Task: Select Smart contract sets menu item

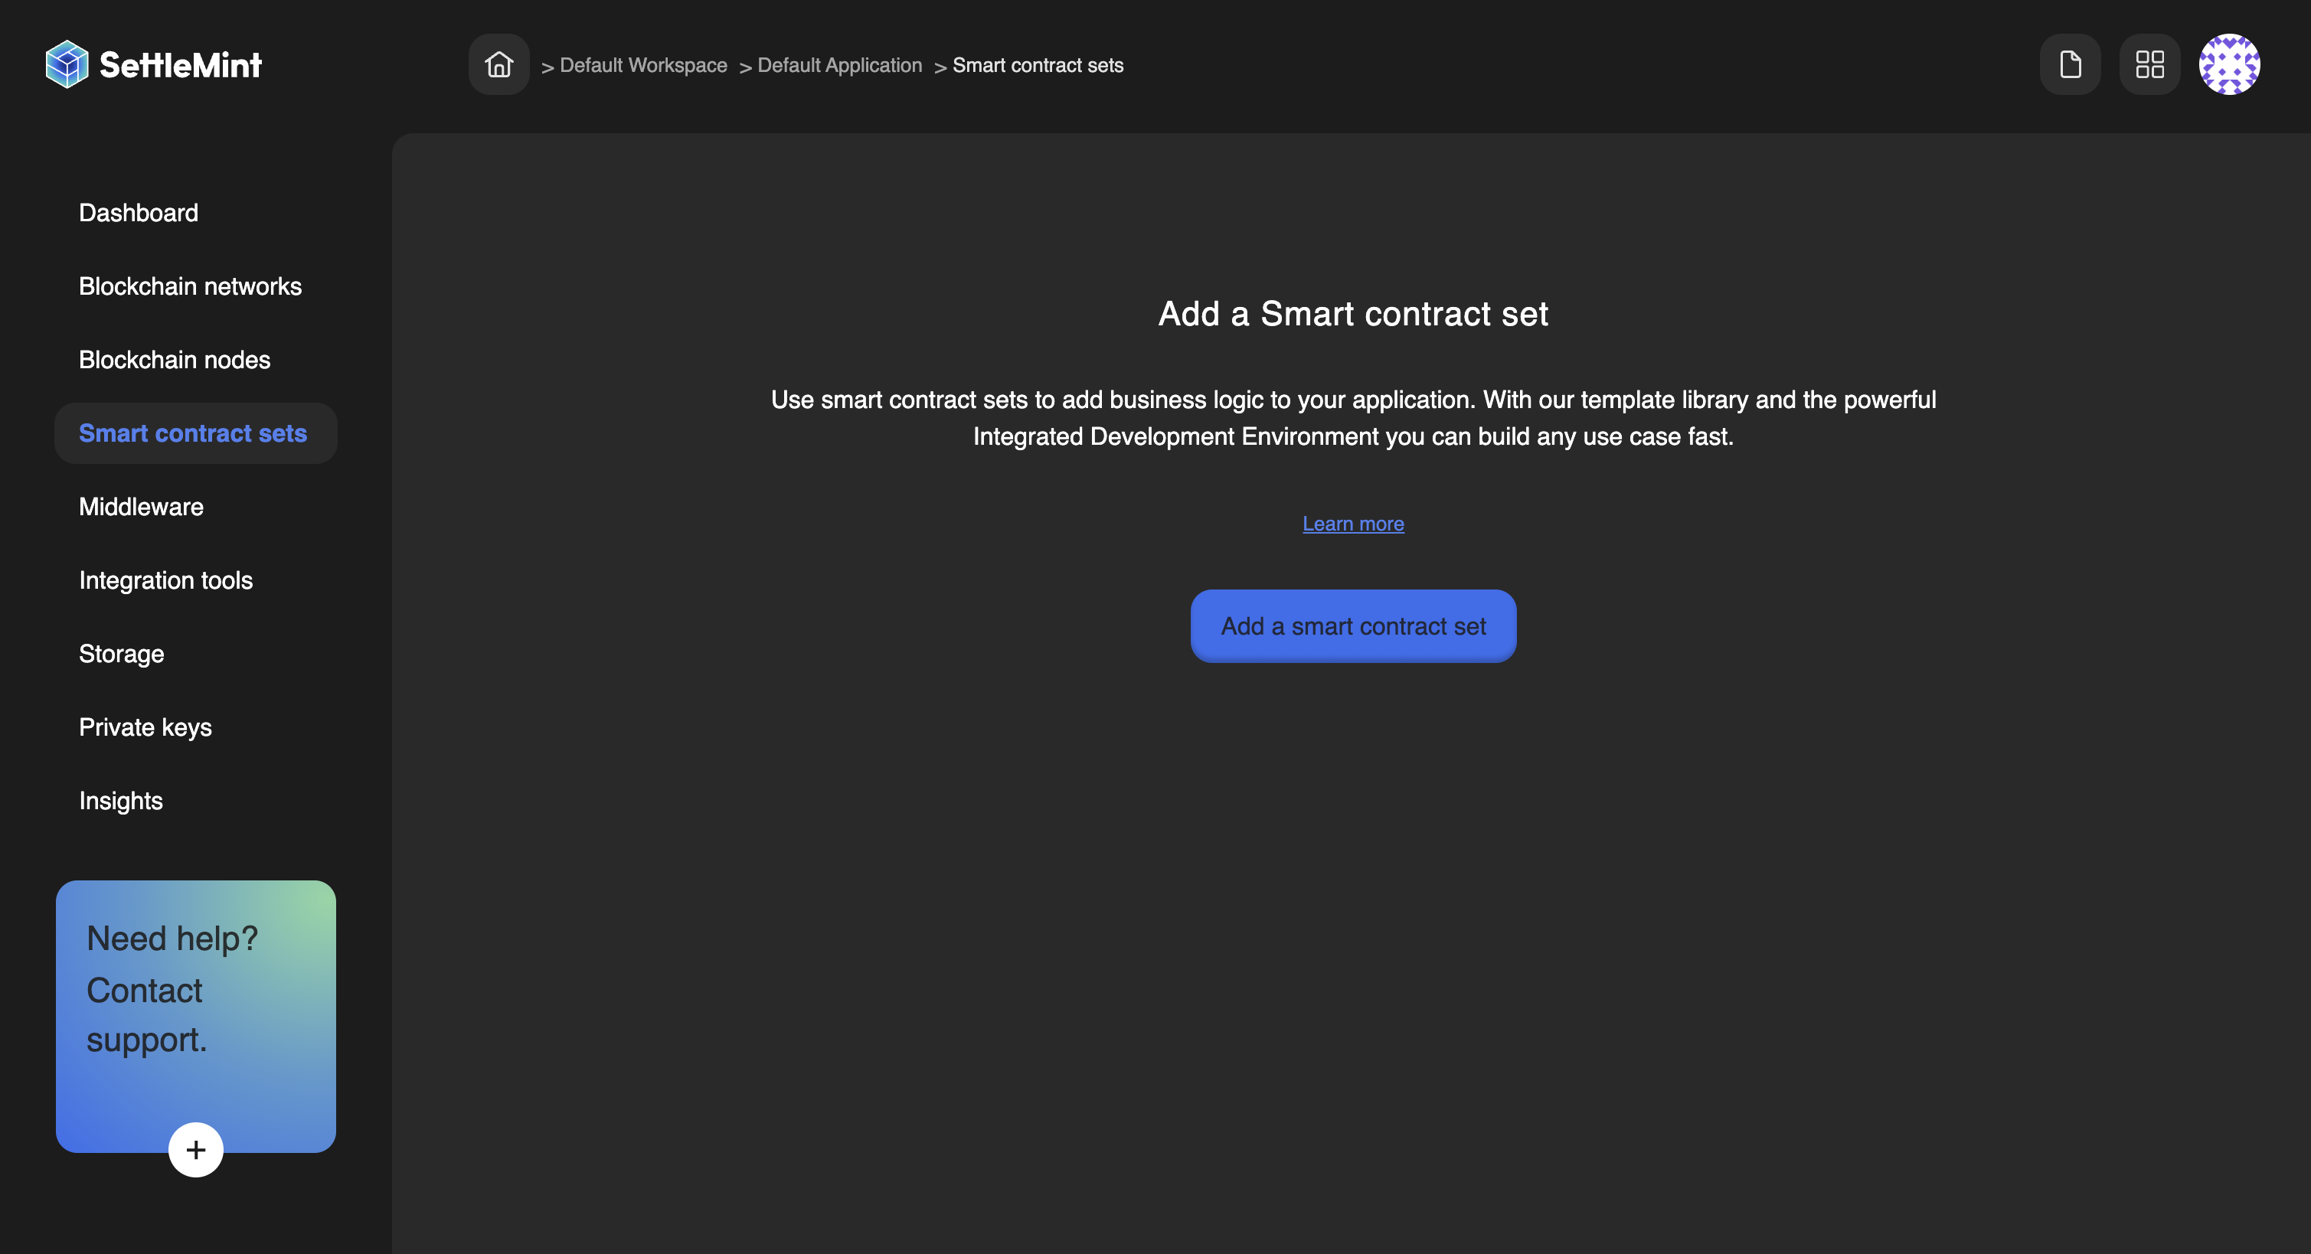Action: coord(193,433)
